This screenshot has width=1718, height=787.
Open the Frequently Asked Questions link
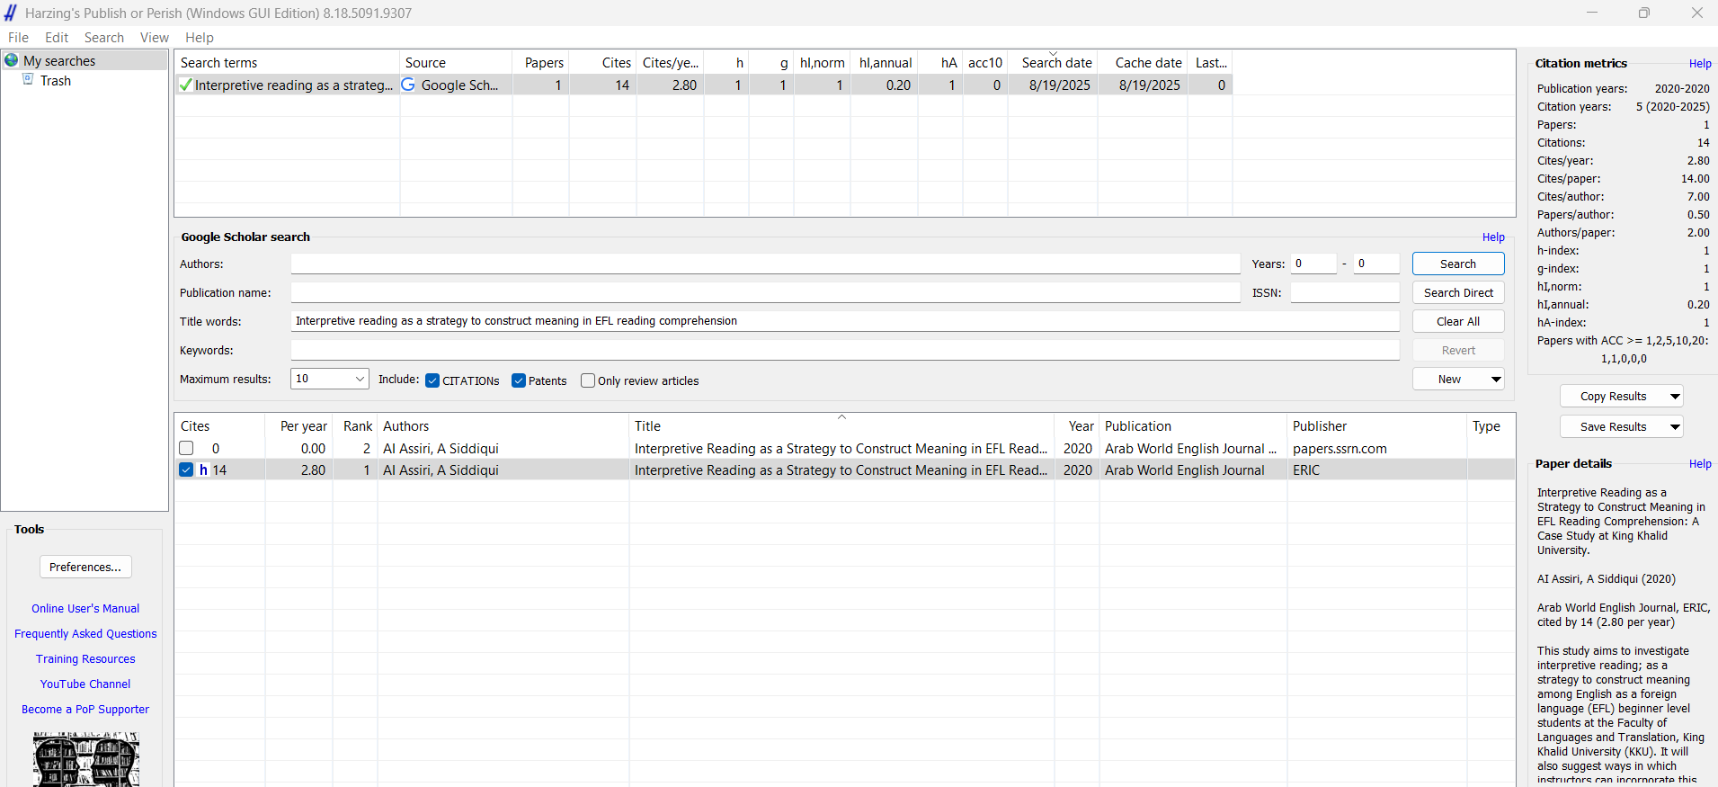[85, 634]
